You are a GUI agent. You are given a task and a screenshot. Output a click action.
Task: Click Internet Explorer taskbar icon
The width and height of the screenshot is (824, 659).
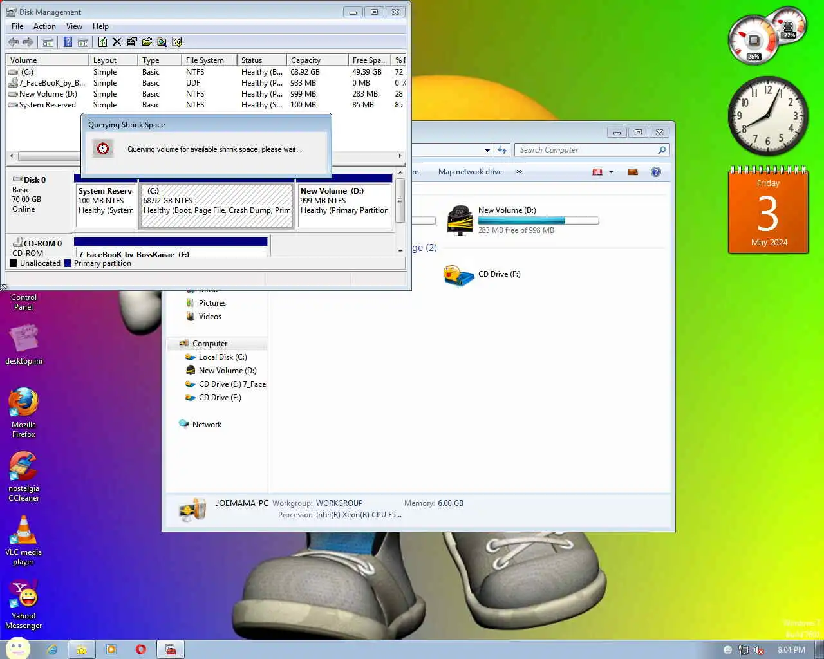(x=52, y=649)
